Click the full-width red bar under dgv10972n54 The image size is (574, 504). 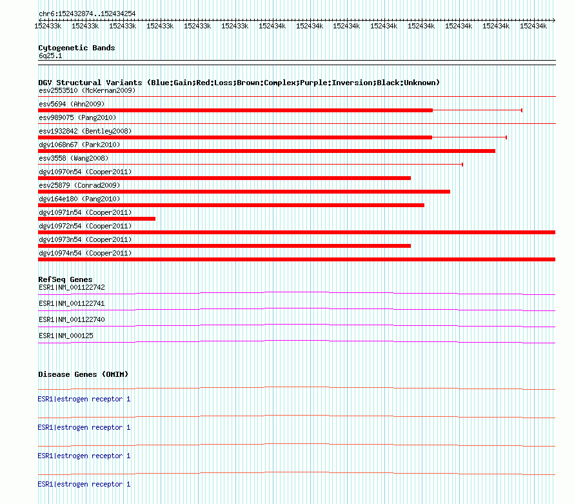pyautogui.click(x=297, y=232)
